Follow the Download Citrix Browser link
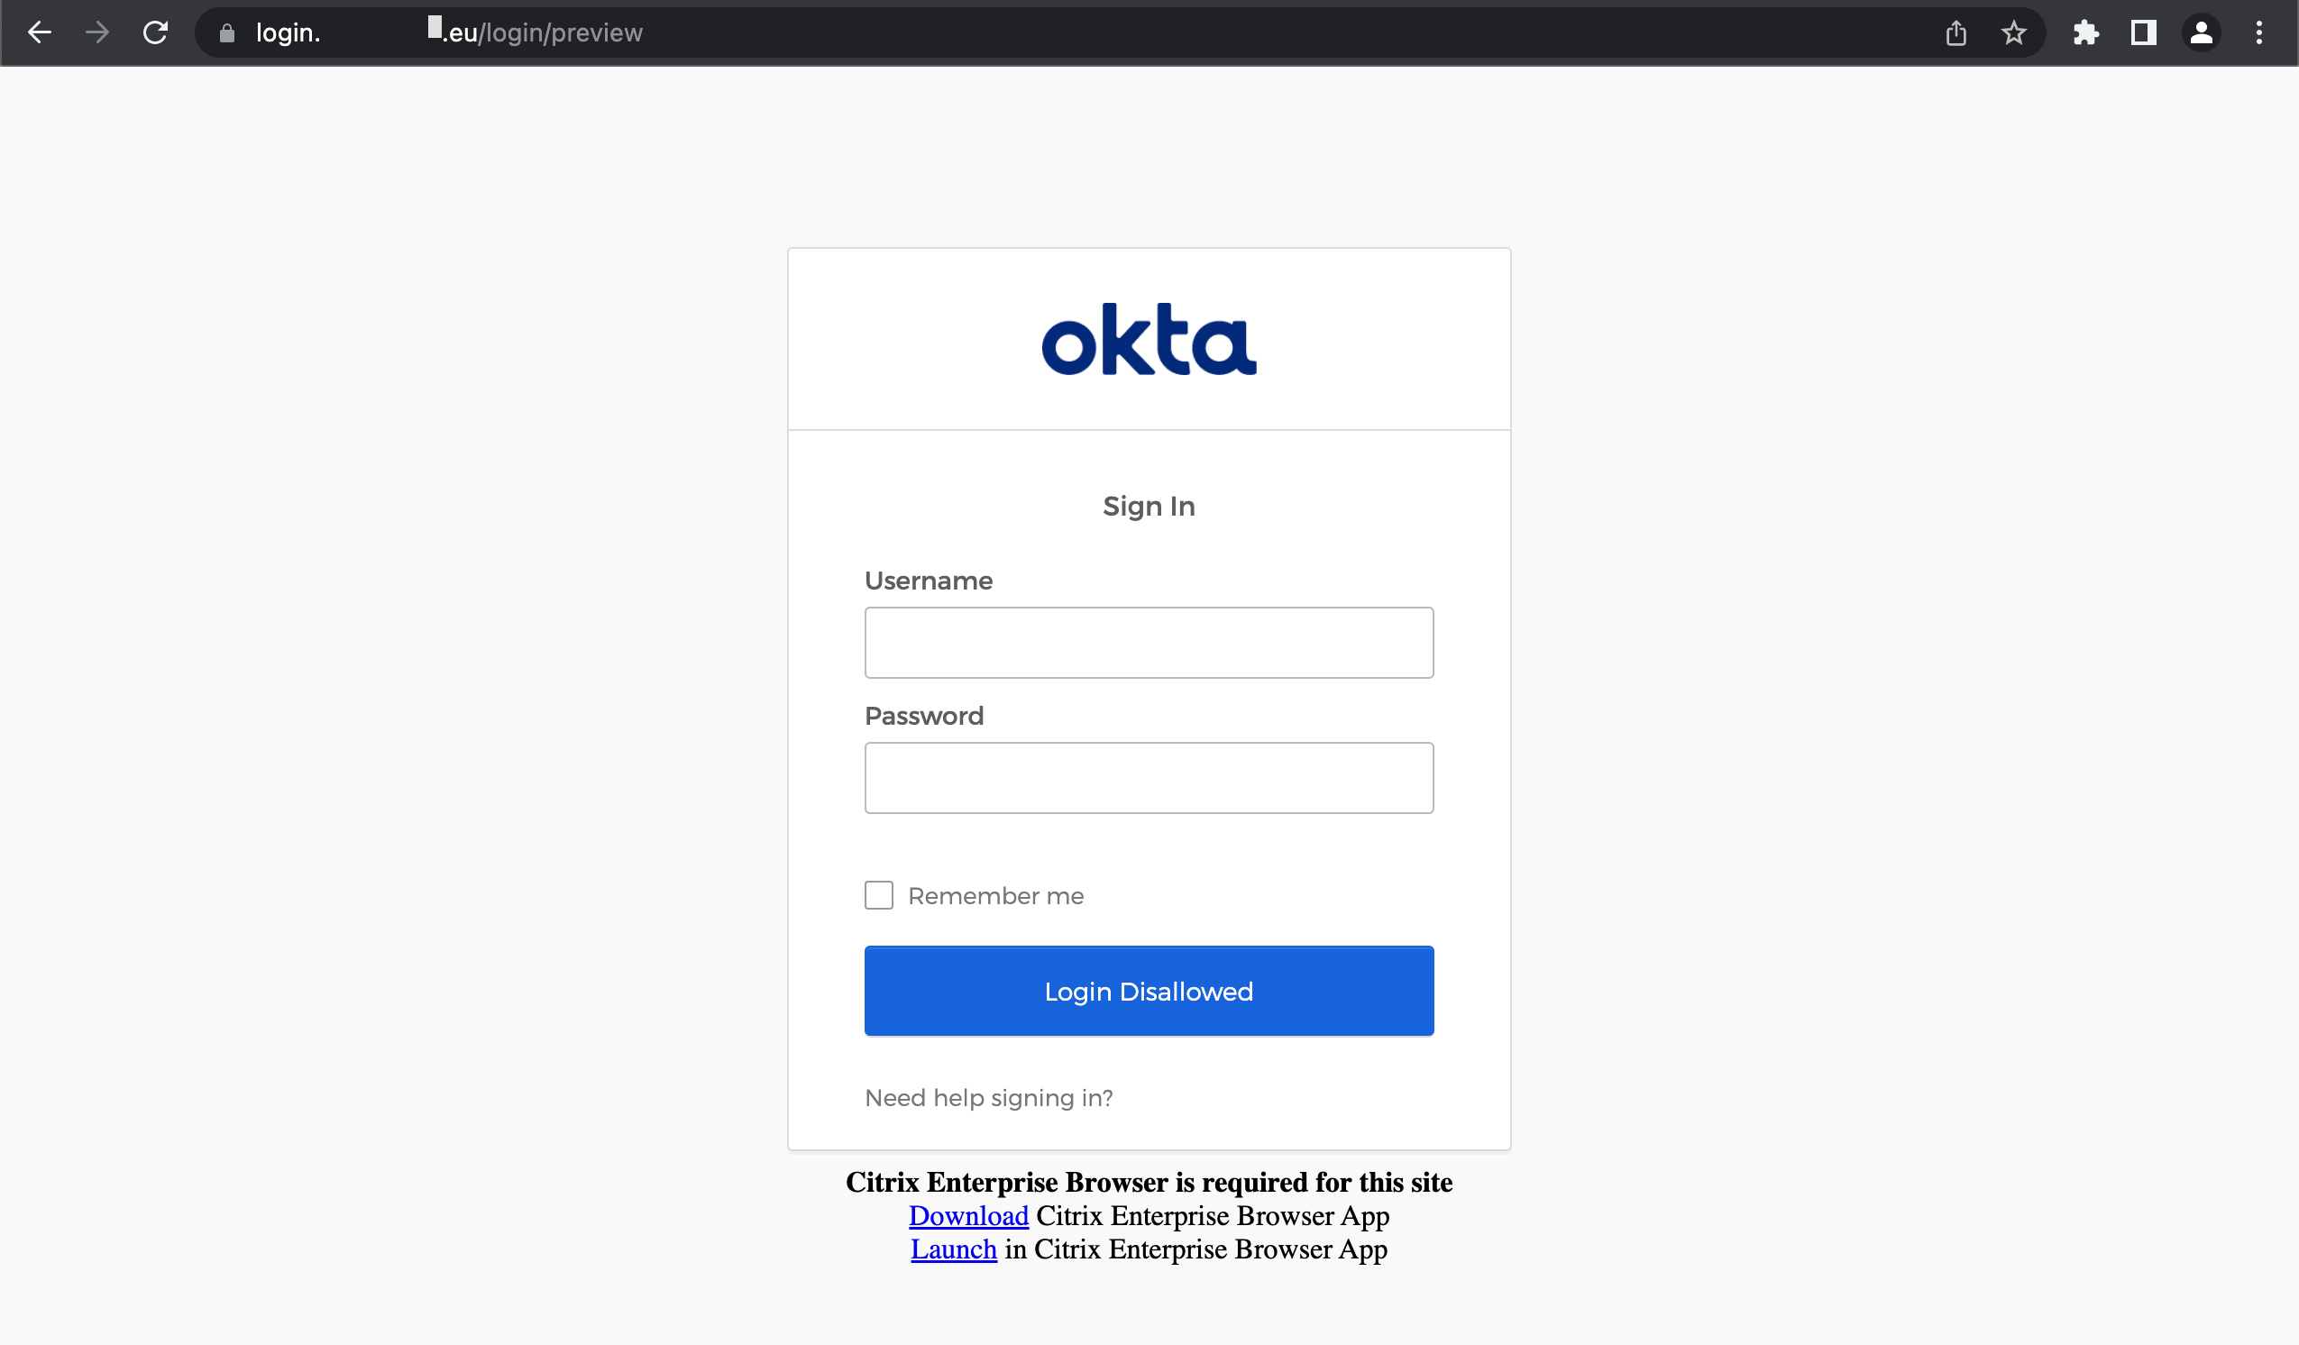 968,1215
